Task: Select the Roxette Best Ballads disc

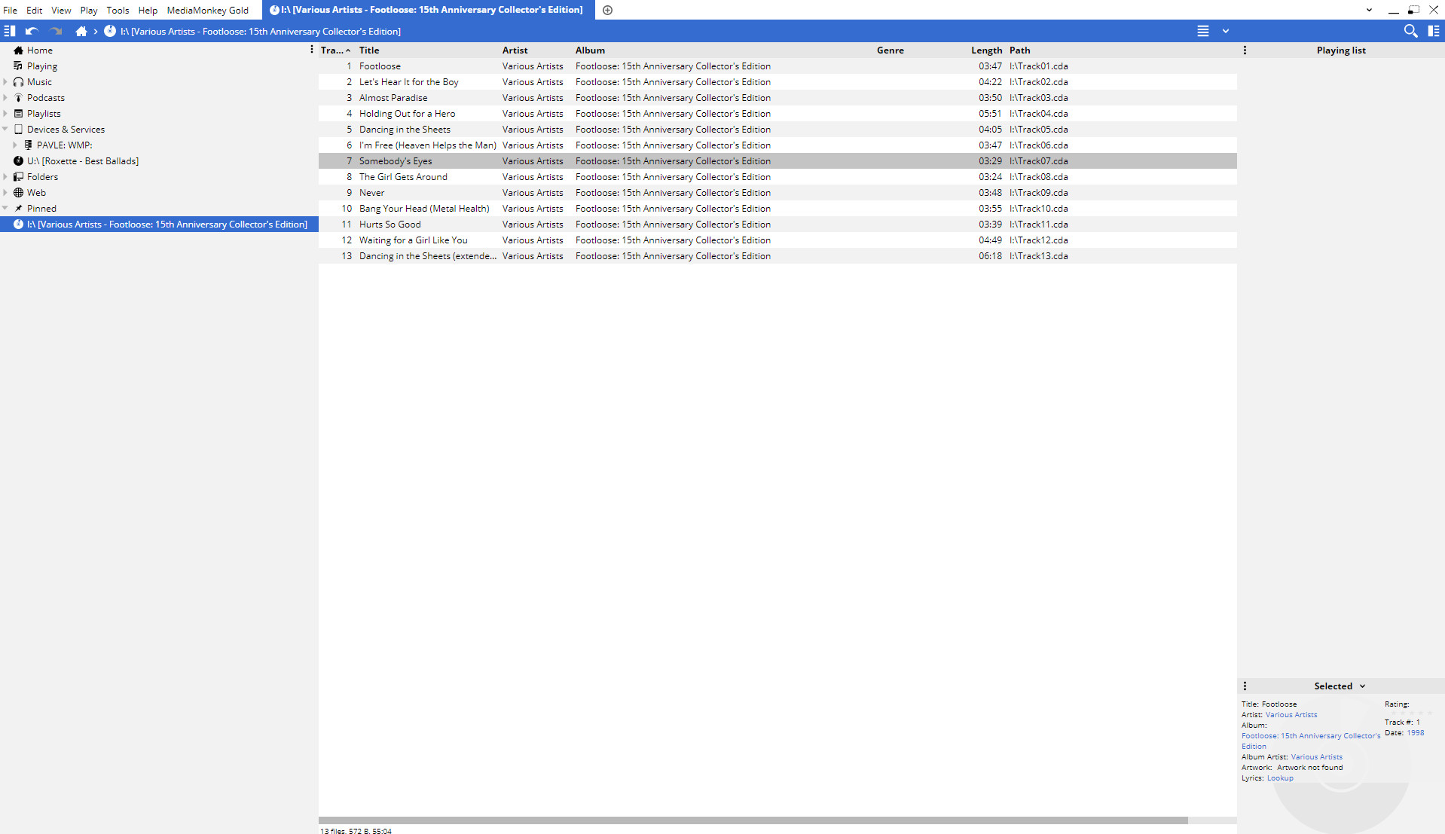Action: pyautogui.click(x=82, y=161)
